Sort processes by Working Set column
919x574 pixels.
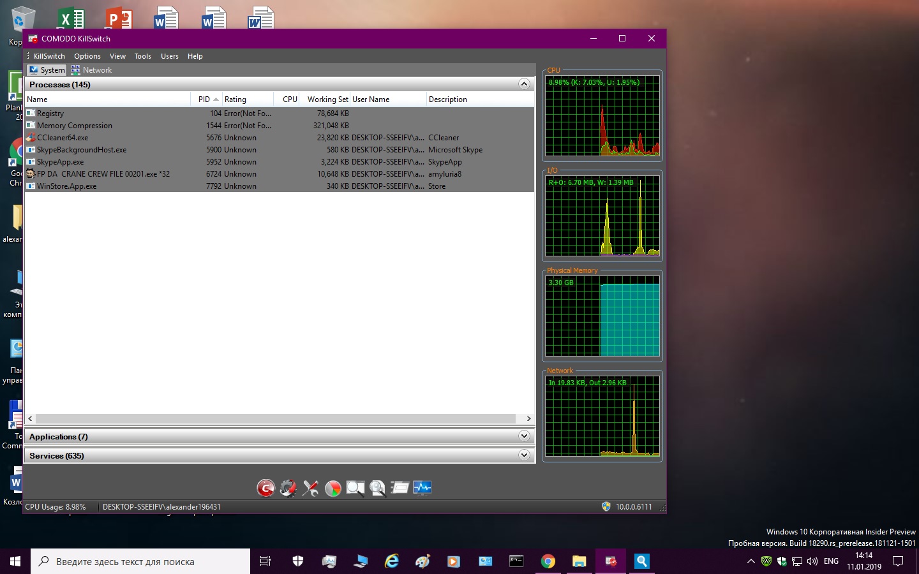tap(327, 99)
